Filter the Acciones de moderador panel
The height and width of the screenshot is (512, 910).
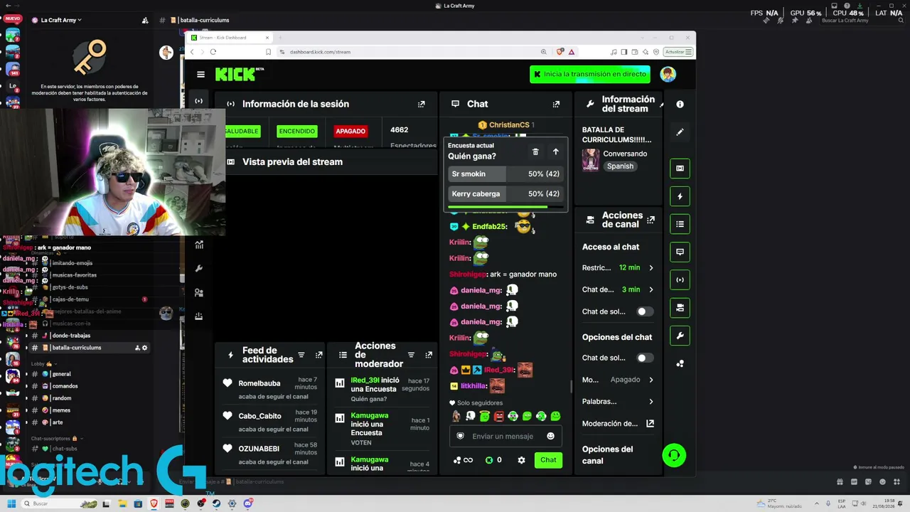tap(411, 355)
